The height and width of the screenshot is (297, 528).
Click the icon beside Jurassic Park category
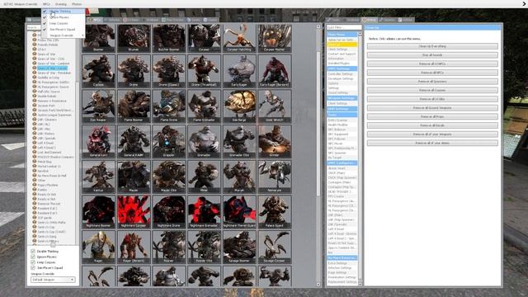pyautogui.click(x=35, y=106)
